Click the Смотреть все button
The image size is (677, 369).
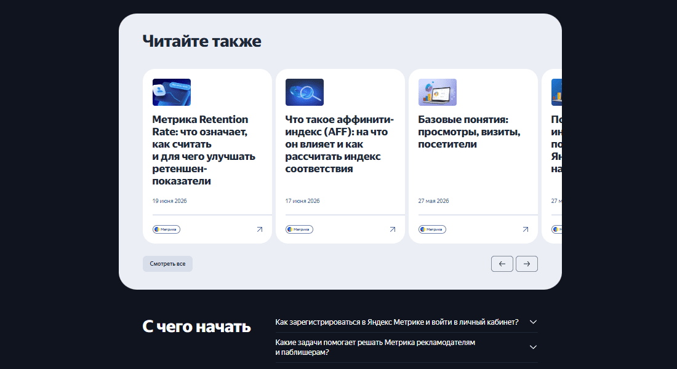[167, 264]
